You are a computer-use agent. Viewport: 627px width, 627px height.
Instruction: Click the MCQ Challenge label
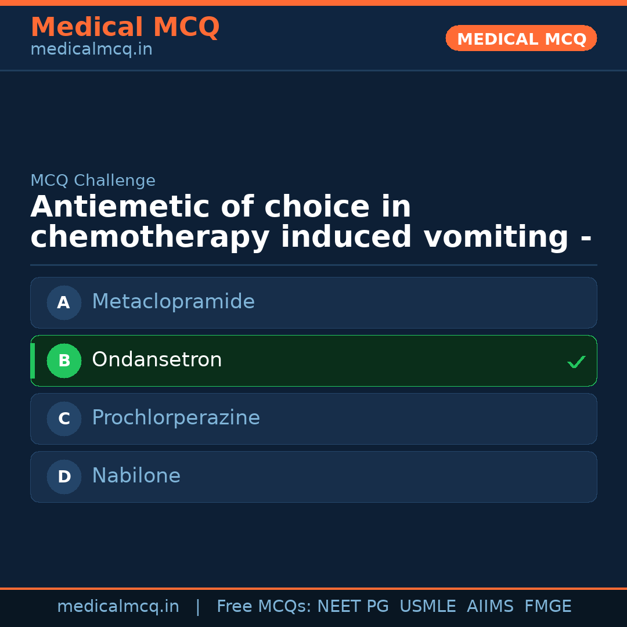click(x=93, y=181)
